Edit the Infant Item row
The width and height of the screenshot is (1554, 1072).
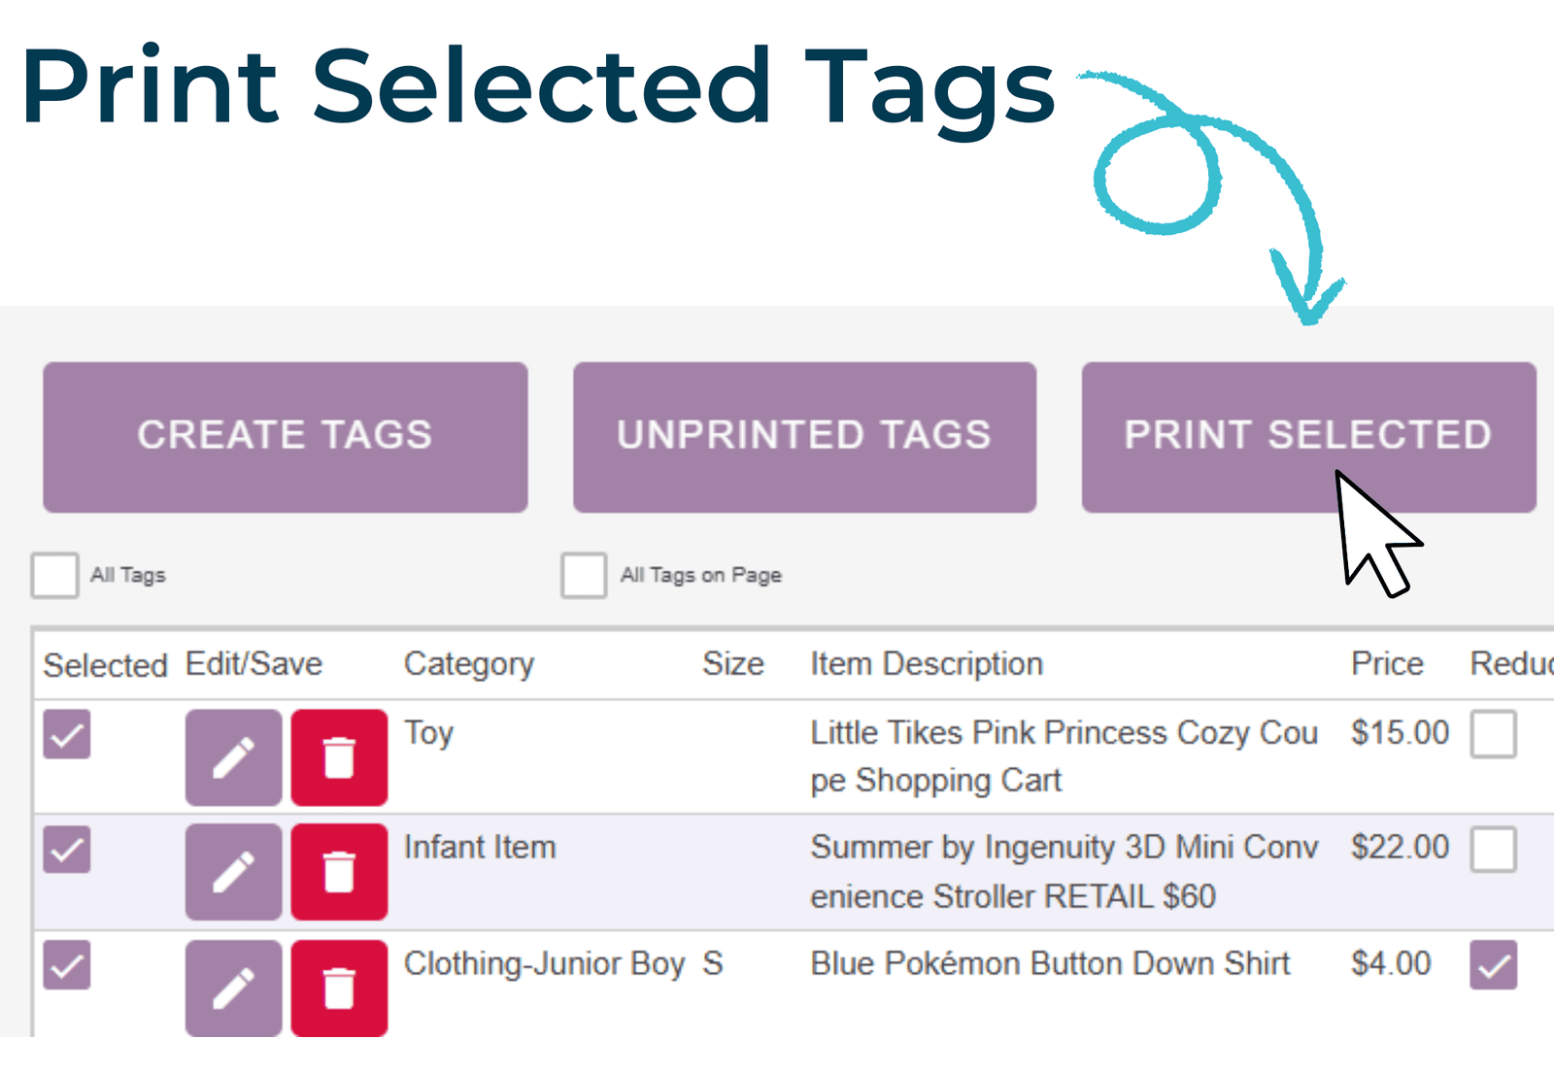[234, 872]
